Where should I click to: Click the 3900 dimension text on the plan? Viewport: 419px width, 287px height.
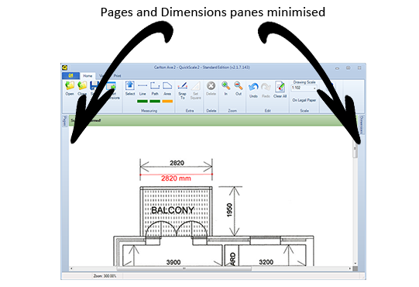point(173,262)
